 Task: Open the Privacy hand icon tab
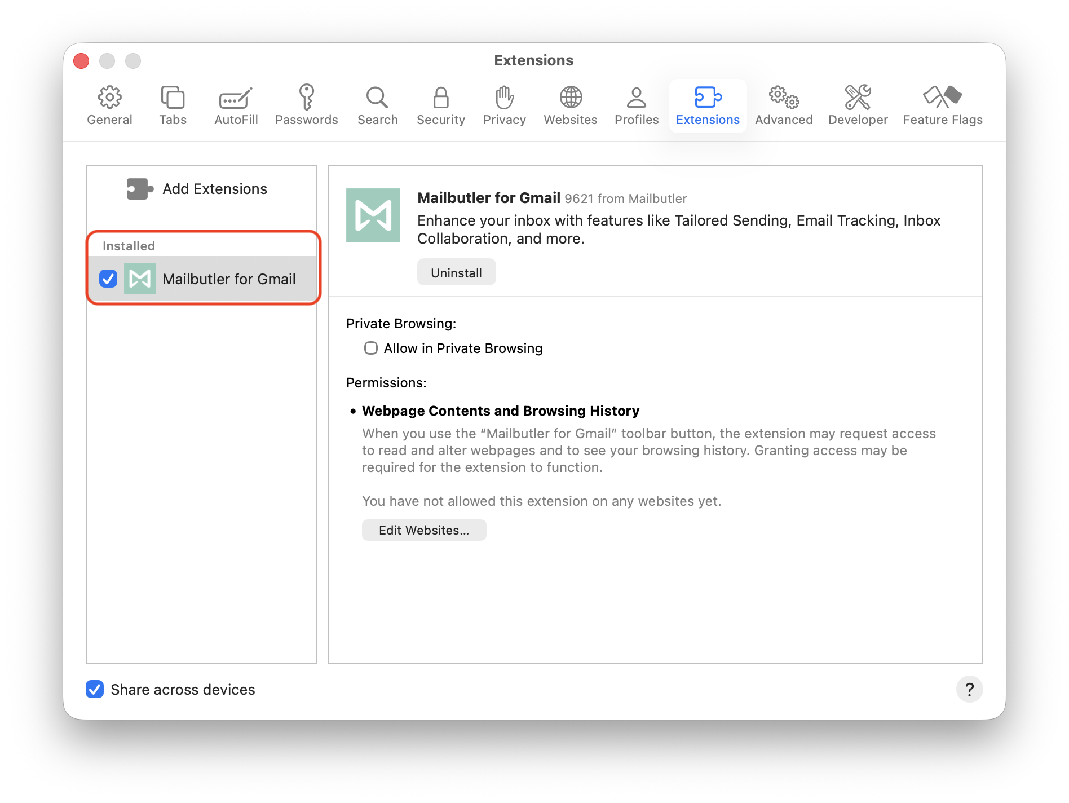coord(504,106)
